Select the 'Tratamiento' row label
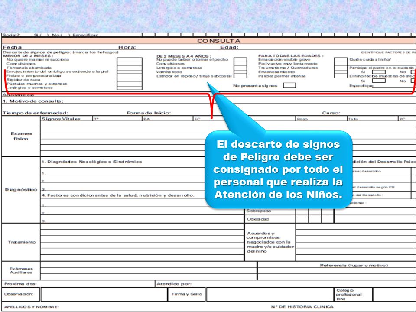Viewport: 416px width, 312px height. (22, 242)
